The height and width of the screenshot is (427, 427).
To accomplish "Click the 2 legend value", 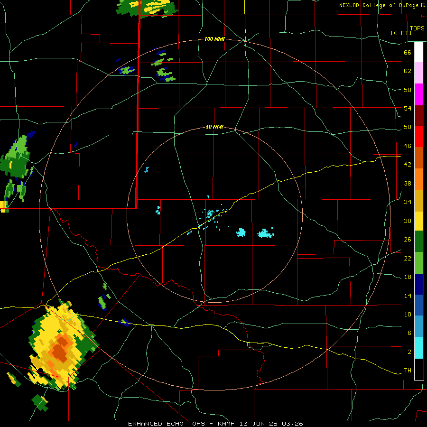I will tap(409, 352).
